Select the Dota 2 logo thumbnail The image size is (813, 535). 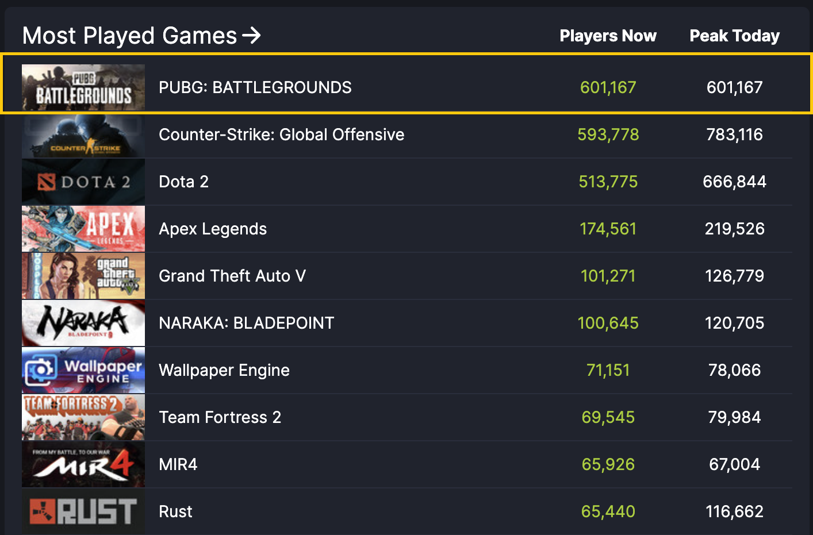point(83,182)
